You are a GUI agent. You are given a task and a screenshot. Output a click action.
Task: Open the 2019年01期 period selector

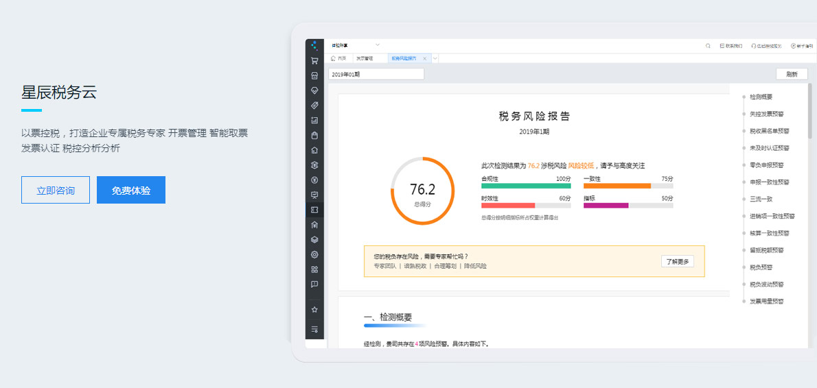pyautogui.click(x=376, y=74)
